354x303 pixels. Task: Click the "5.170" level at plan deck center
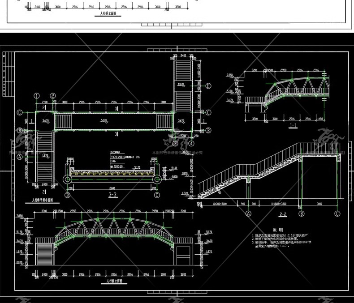[104, 121]
